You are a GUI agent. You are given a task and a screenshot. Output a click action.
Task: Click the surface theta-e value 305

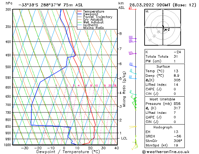coord(177,80)
